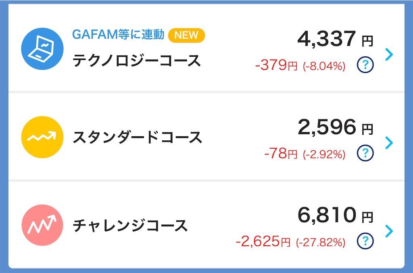Select the pink chart icon for チャレンジコース
This screenshot has height=273, width=413.
pos(42,225)
